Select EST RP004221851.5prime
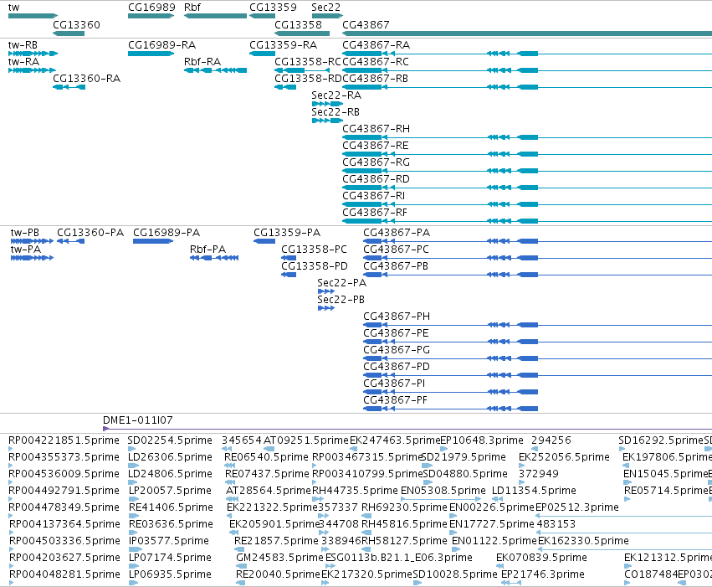The height and width of the screenshot is (587, 712). click(64, 440)
